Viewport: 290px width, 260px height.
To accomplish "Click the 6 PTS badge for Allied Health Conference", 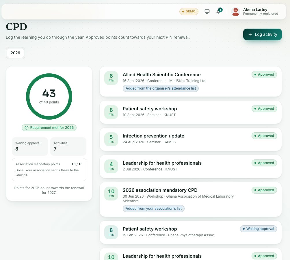I will tap(111, 78).
